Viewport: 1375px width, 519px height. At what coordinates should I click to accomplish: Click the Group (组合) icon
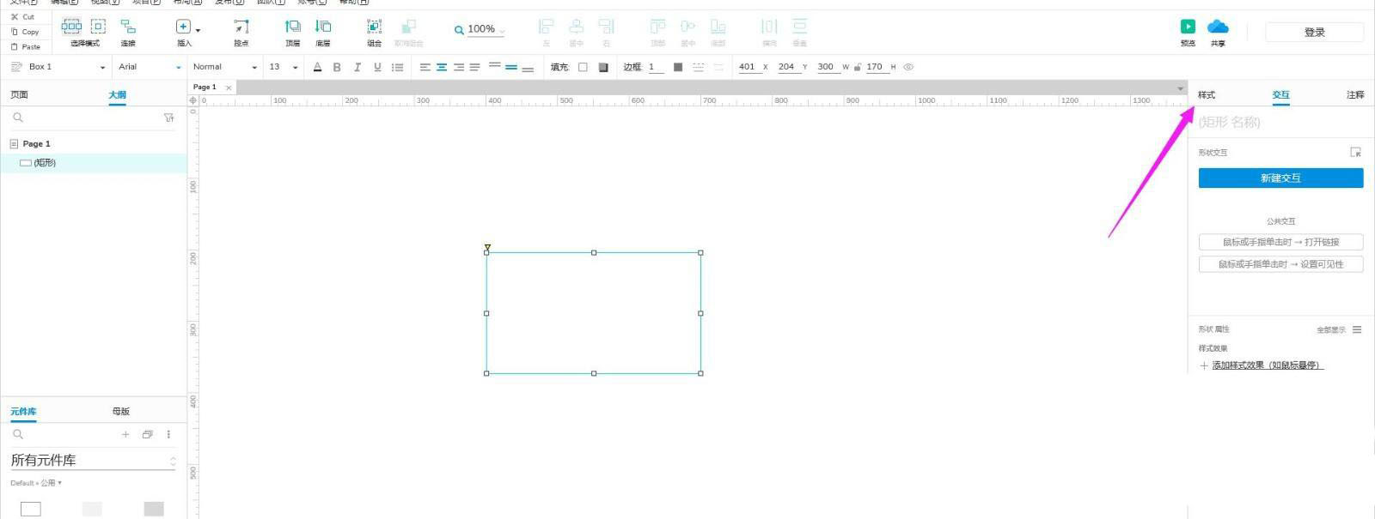point(375,27)
